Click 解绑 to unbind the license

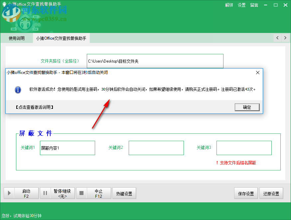coord(229,5)
